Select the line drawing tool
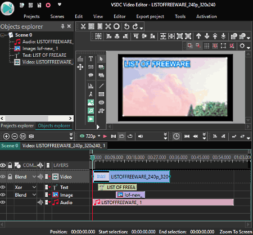 point(101,86)
